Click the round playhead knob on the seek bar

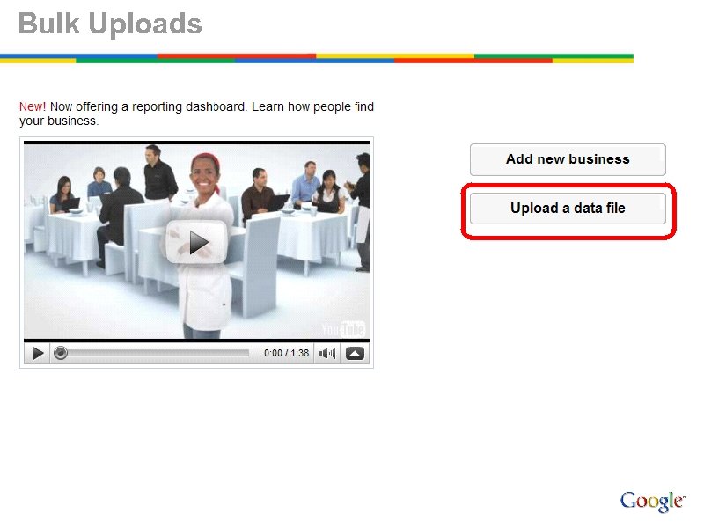click(61, 352)
